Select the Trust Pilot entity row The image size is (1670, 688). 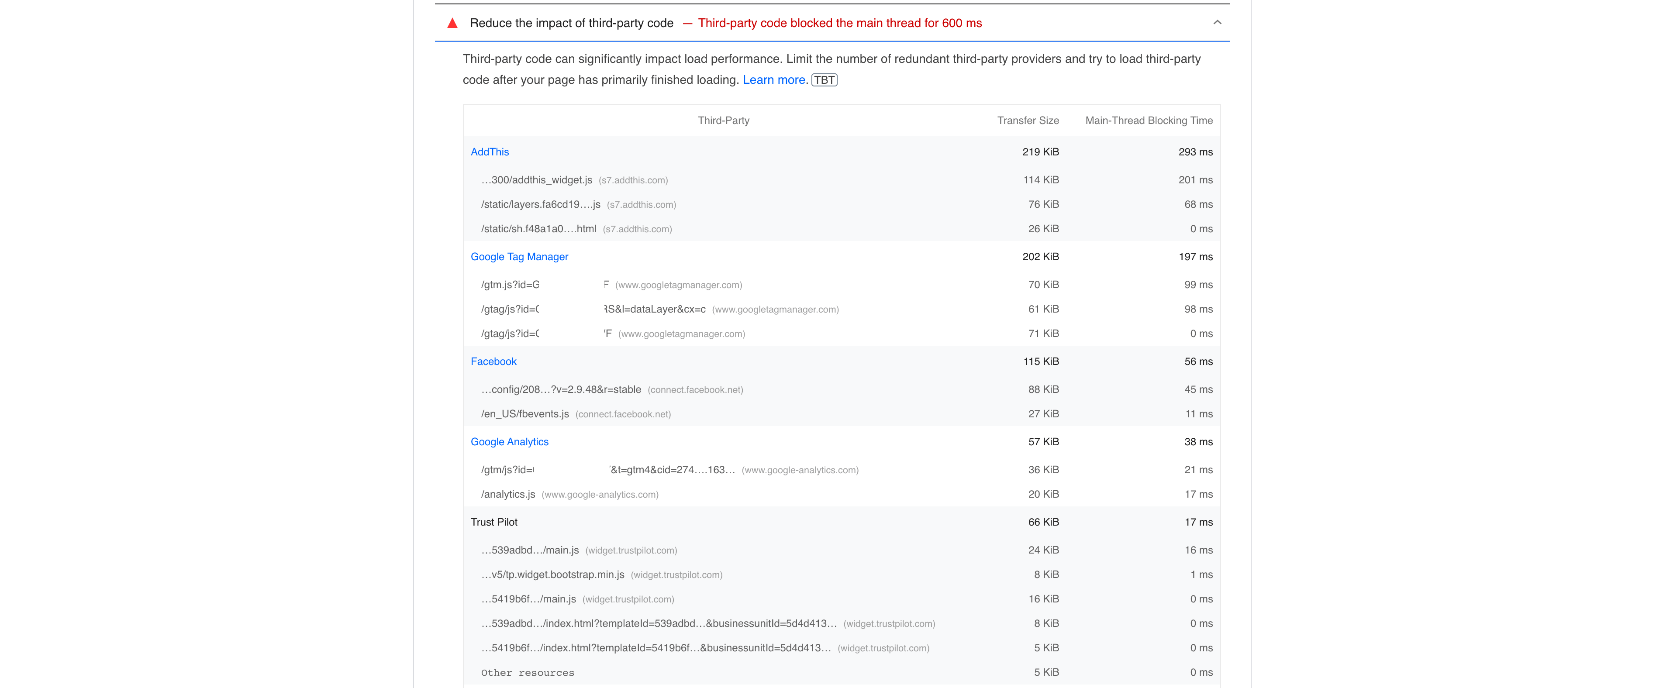[x=842, y=522]
